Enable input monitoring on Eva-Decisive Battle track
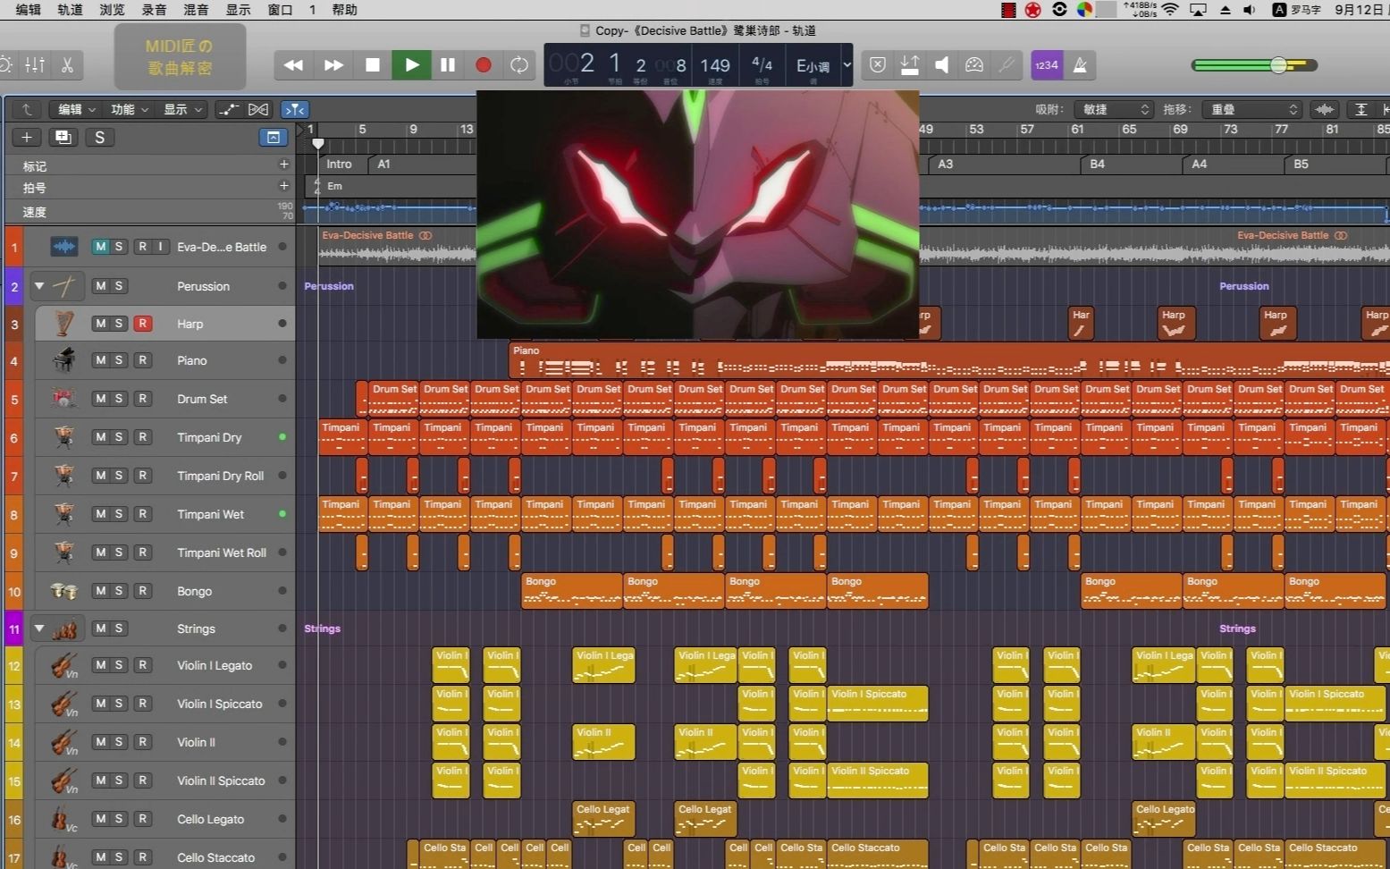1390x869 pixels. click(x=161, y=247)
